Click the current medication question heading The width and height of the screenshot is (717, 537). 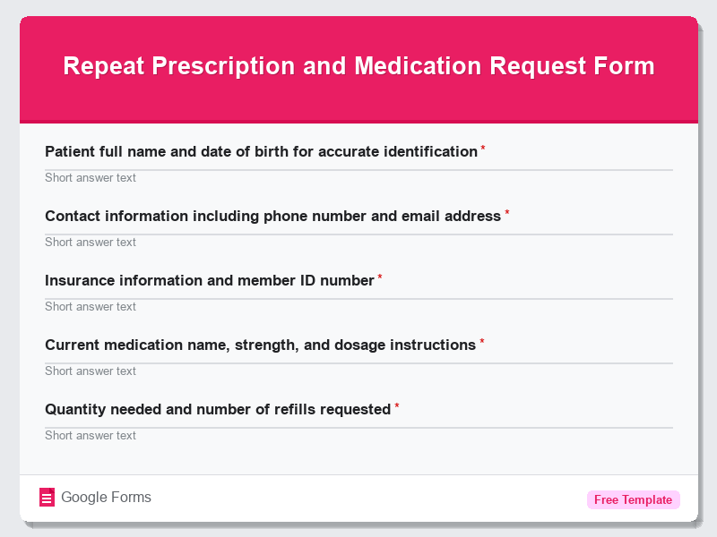(260, 345)
